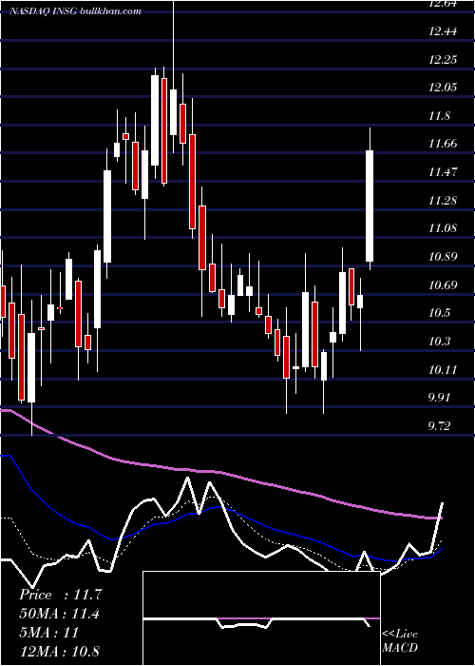Click the 12MA : 10.8 readout
Image resolution: width=475 pixels, height=666 pixels.
59,652
